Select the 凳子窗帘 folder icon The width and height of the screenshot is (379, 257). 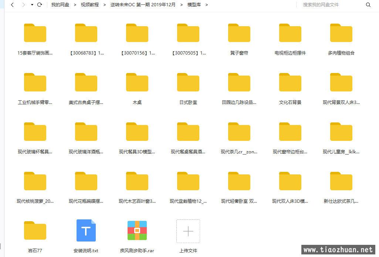tap(239, 33)
